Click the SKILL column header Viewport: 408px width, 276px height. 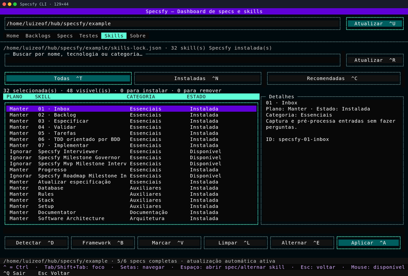point(42,97)
